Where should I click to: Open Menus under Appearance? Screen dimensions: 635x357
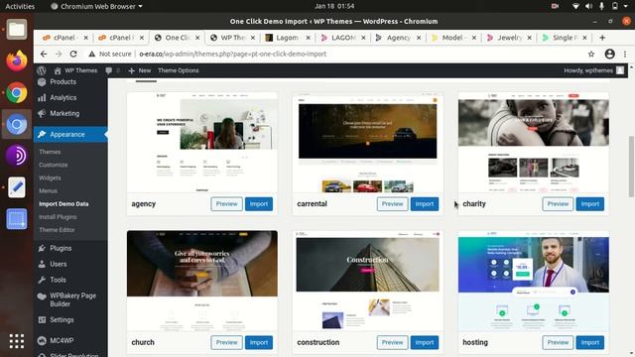pyautogui.click(x=49, y=190)
